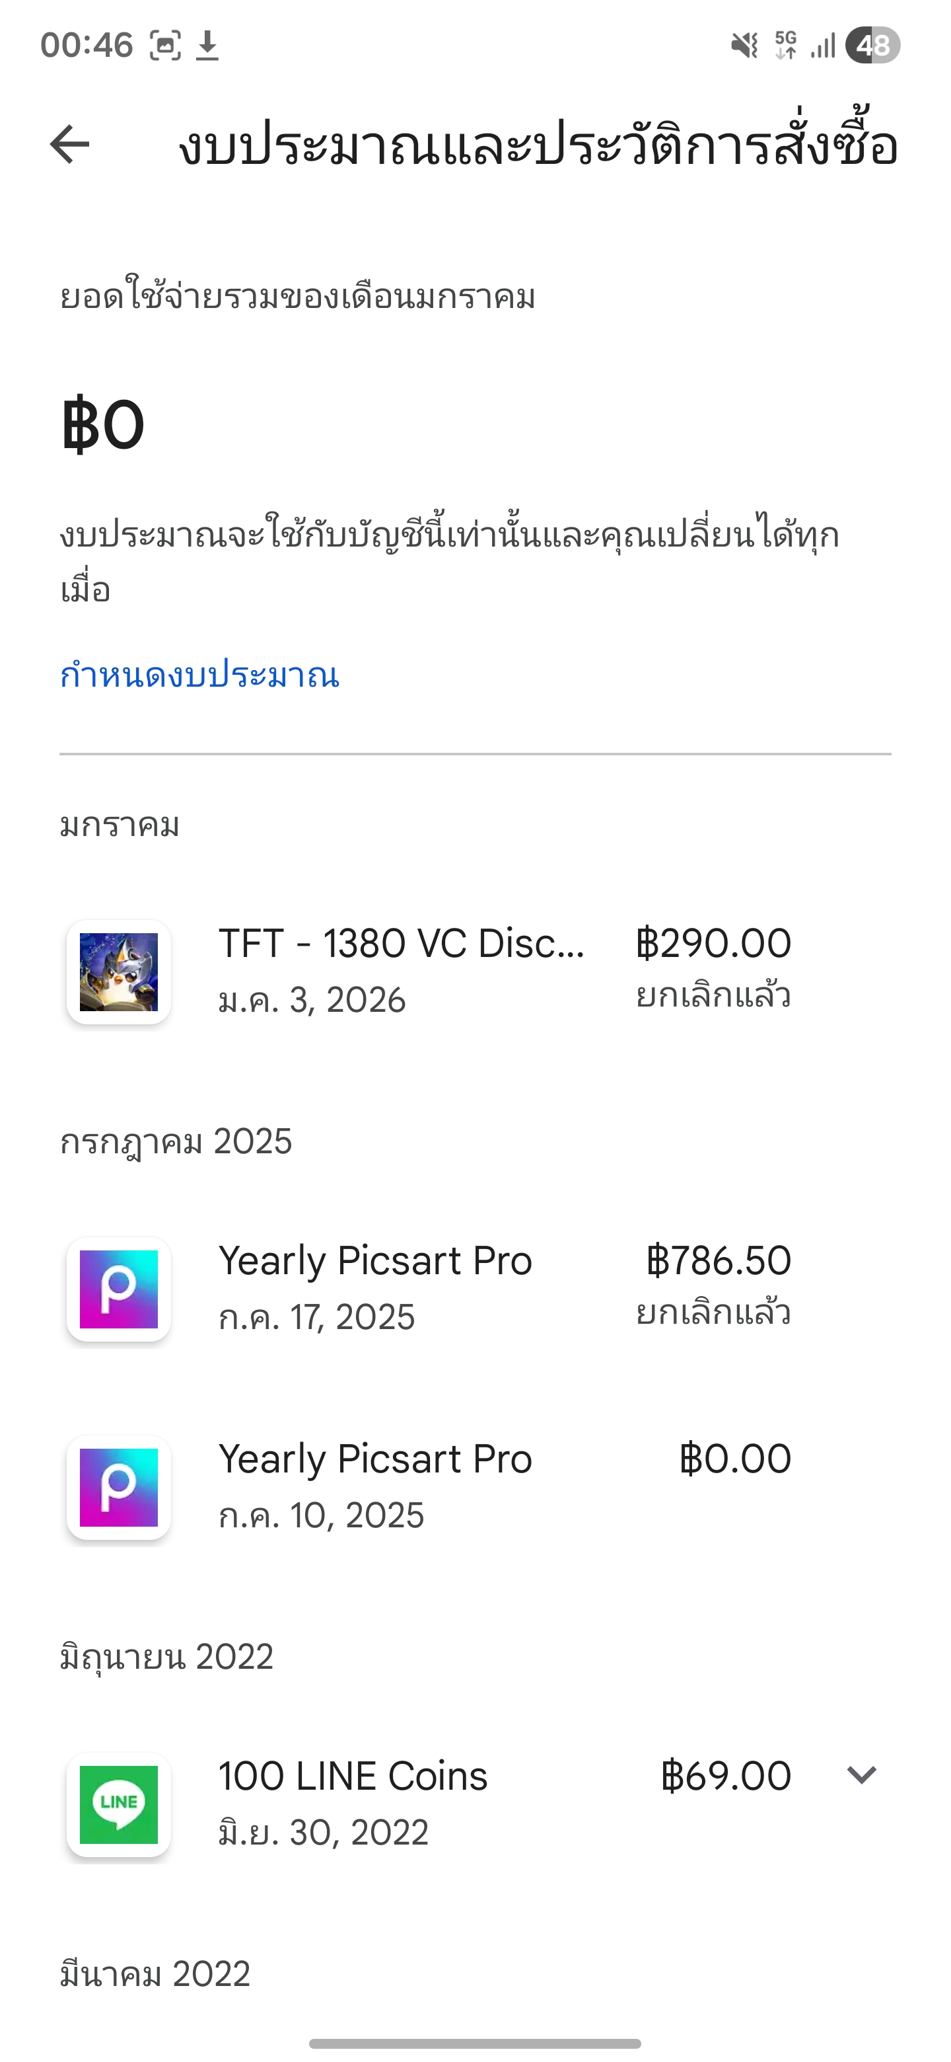Screen dimensions: 951x2062
Task: Expand the 100 LINE Coins purchase chevron
Action: click(861, 1775)
